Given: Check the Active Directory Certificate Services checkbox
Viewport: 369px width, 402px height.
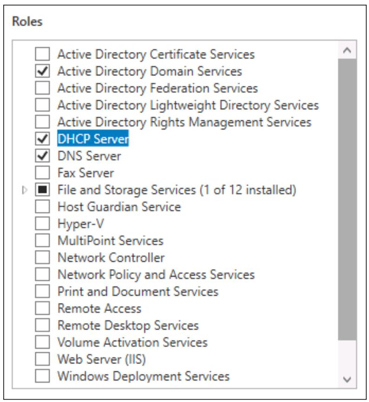Looking at the screenshot, I should (x=42, y=54).
